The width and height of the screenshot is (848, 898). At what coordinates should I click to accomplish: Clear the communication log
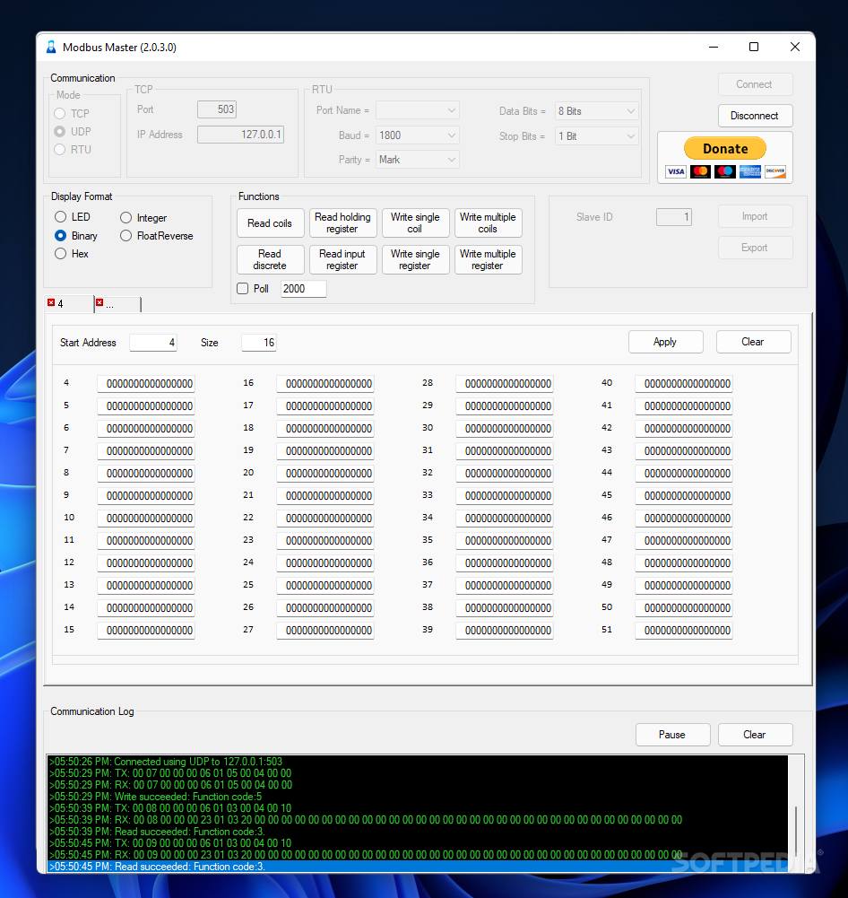[755, 735]
